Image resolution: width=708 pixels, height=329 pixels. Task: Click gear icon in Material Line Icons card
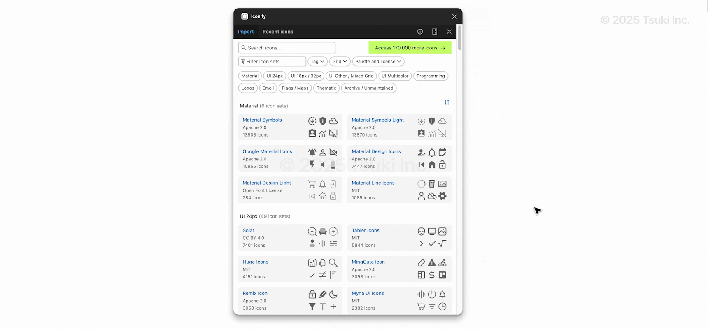point(442,196)
